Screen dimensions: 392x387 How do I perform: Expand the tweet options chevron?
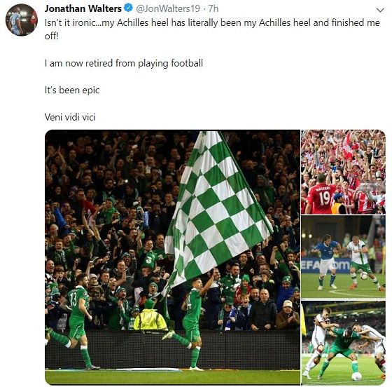coord(380,10)
